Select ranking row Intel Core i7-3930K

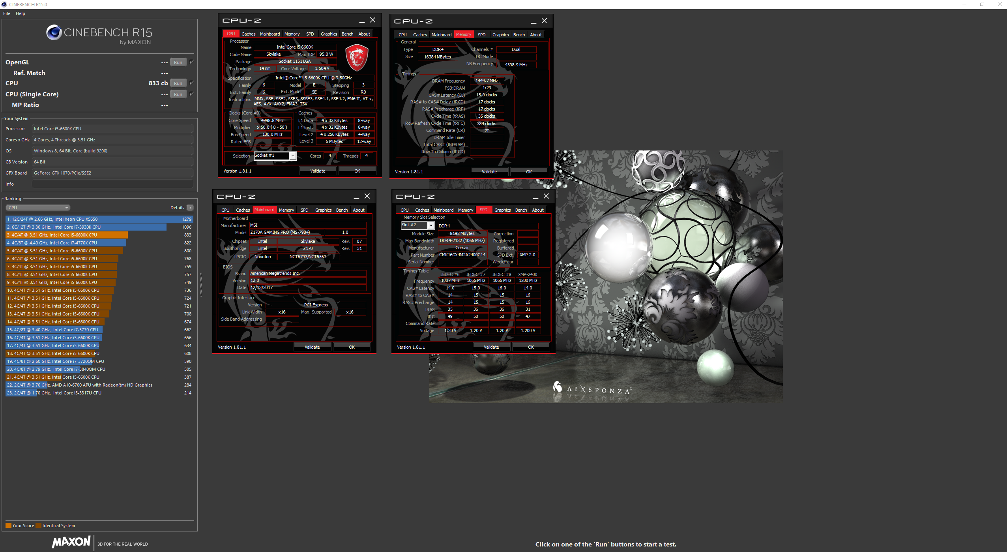pyautogui.click(x=99, y=227)
